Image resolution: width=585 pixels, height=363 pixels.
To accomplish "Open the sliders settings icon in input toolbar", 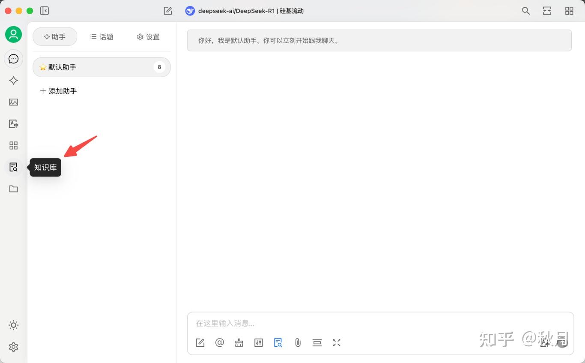I will (x=259, y=342).
